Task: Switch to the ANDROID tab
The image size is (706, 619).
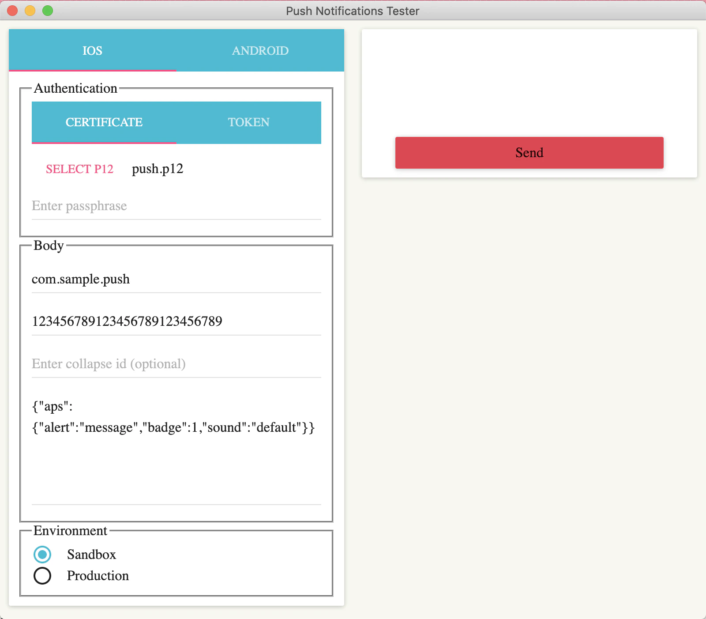Action: point(260,50)
